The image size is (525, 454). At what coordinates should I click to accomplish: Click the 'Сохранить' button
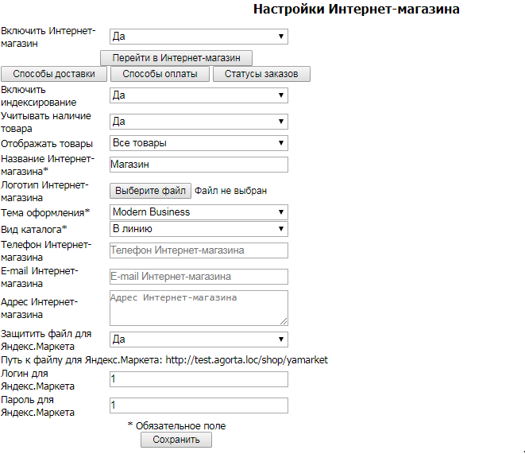point(176,440)
